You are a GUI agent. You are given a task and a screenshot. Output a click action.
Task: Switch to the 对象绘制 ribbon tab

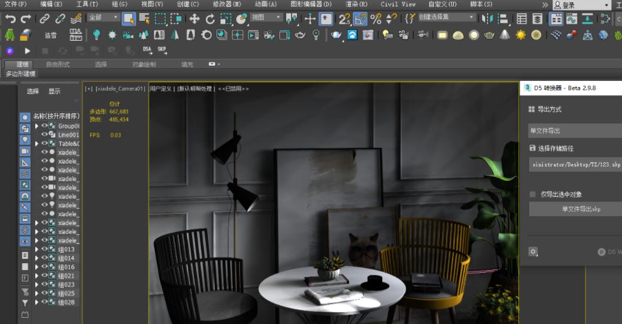144,64
